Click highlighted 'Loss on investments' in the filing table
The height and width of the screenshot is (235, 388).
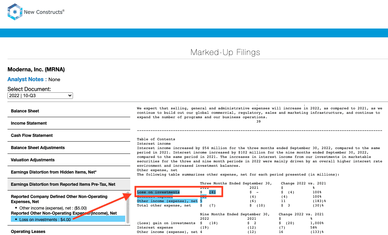pos(158,192)
